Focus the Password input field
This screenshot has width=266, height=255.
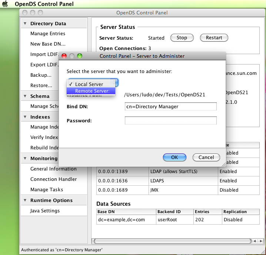click(170, 121)
